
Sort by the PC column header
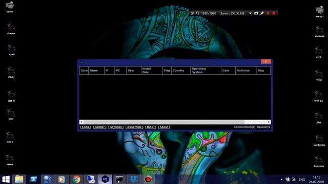(120, 71)
